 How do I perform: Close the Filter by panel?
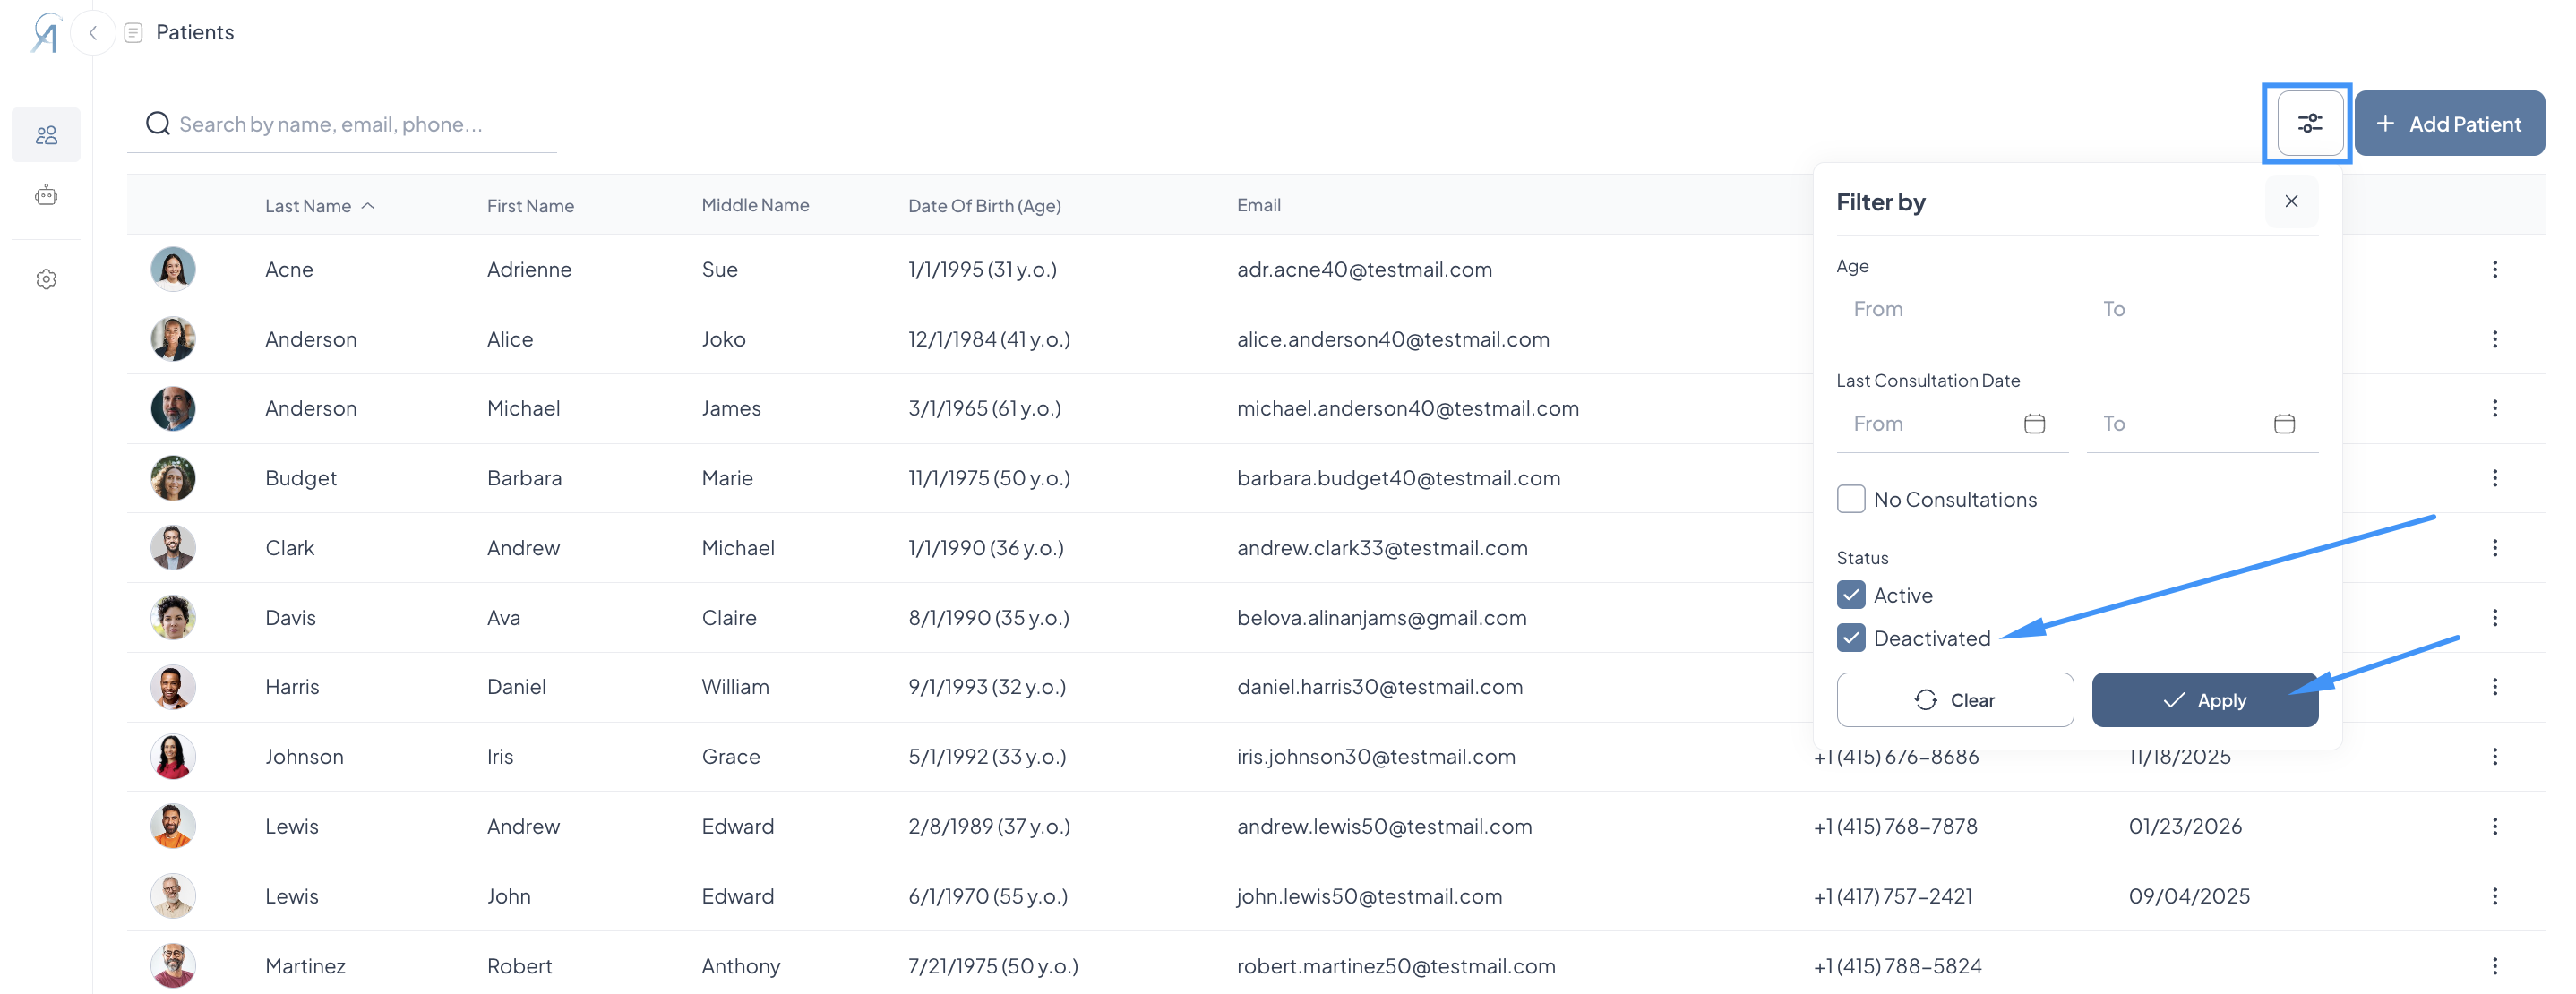(2290, 201)
